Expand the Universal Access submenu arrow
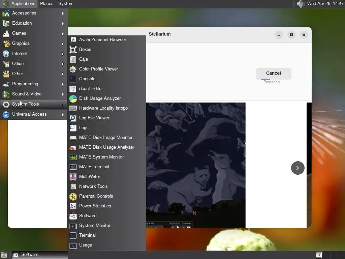This screenshot has height=259, width=345. click(x=63, y=115)
